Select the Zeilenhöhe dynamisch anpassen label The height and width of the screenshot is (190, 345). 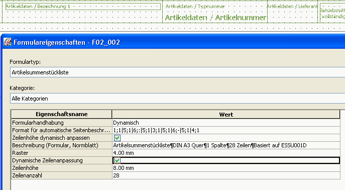pos(62,138)
